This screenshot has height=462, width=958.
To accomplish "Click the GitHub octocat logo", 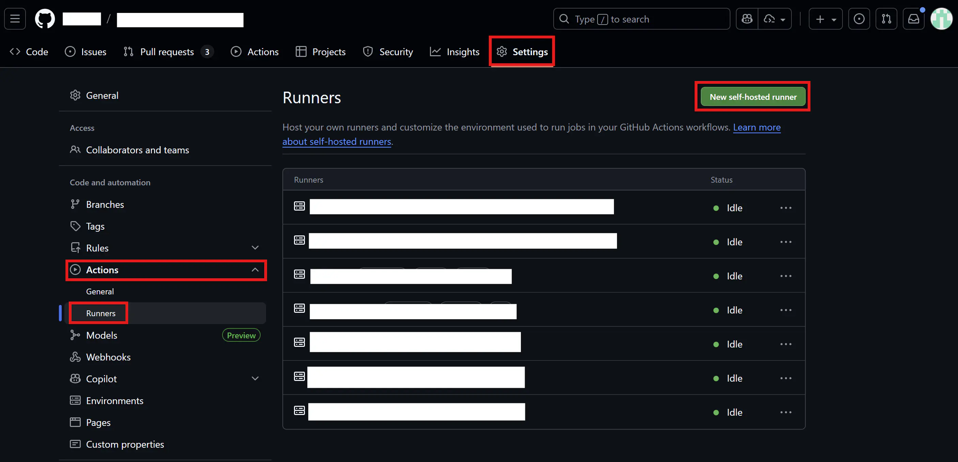I will click(x=45, y=19).
